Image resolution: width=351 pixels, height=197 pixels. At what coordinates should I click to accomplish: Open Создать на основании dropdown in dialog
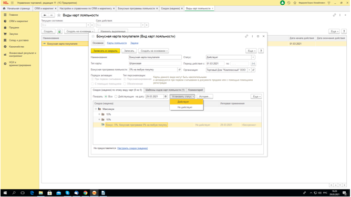153,51
